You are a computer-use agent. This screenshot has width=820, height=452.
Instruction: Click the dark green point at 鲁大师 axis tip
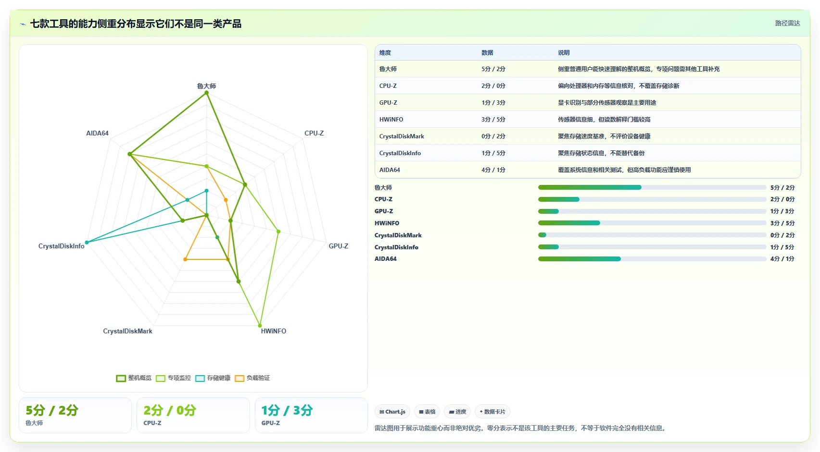(x=207, y=93)
